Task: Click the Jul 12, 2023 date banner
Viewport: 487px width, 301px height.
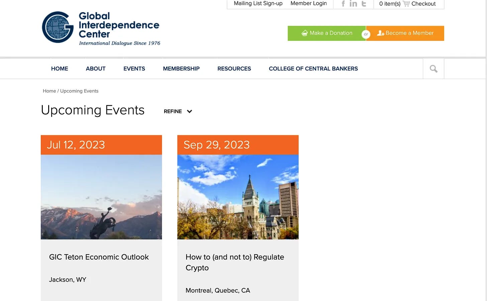Action: click(101, 145)
